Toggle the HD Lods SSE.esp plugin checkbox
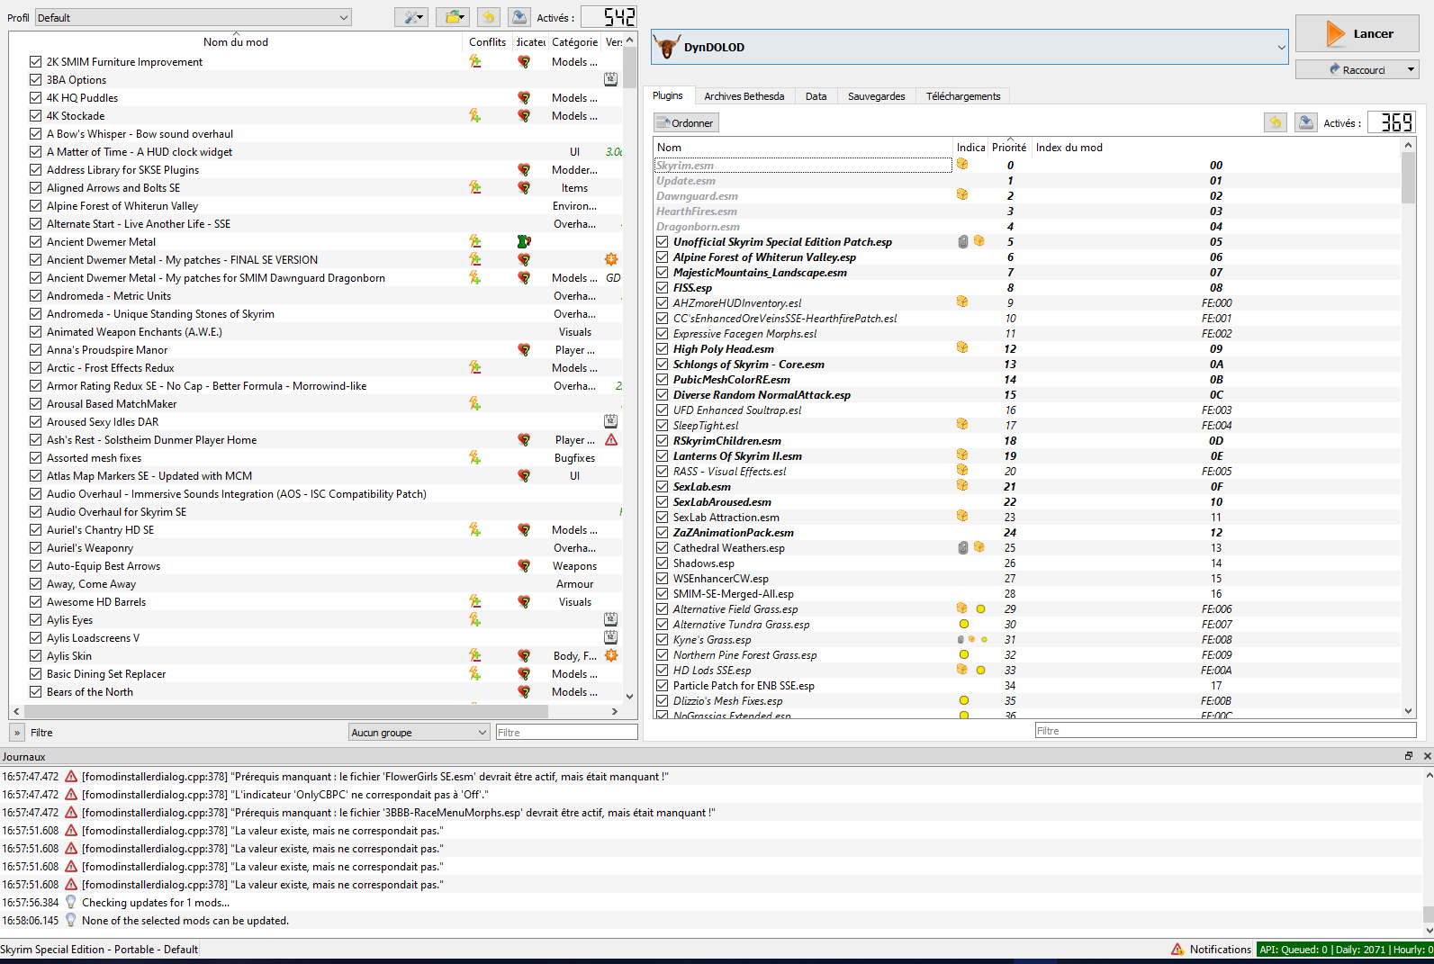Viewport: 1434px width, 964px height. [x=663, y=671]
